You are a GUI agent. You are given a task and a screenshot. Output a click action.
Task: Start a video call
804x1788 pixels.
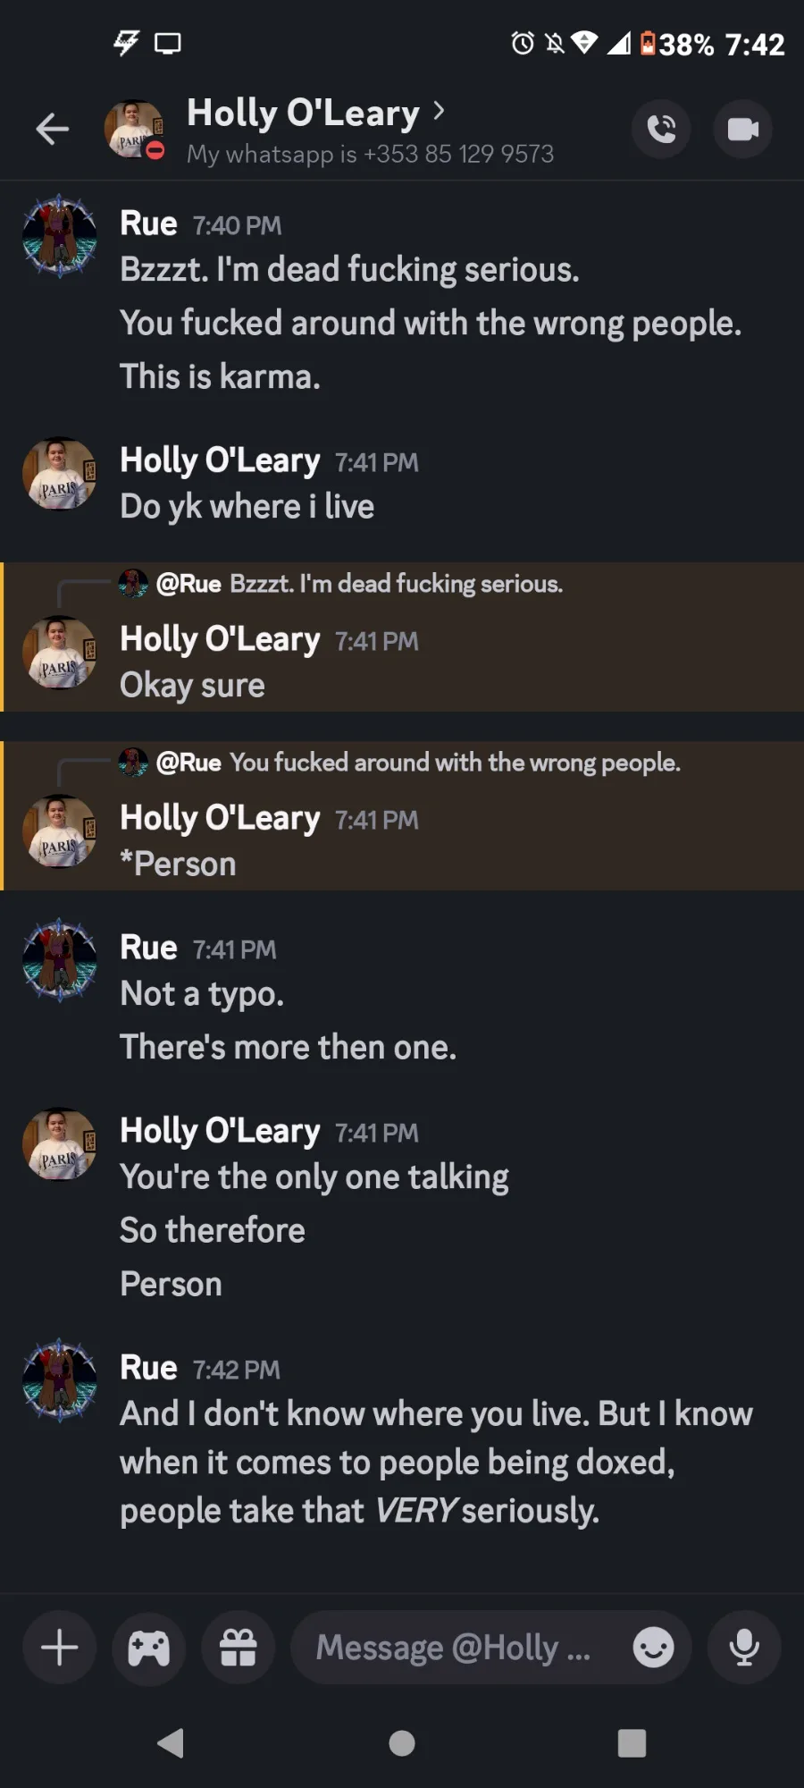(x=742, y=129)
